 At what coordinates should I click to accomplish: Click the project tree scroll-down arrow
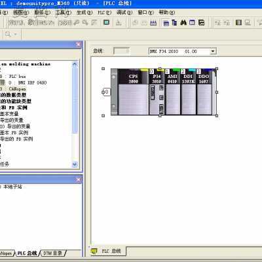(x=75, y=164)
